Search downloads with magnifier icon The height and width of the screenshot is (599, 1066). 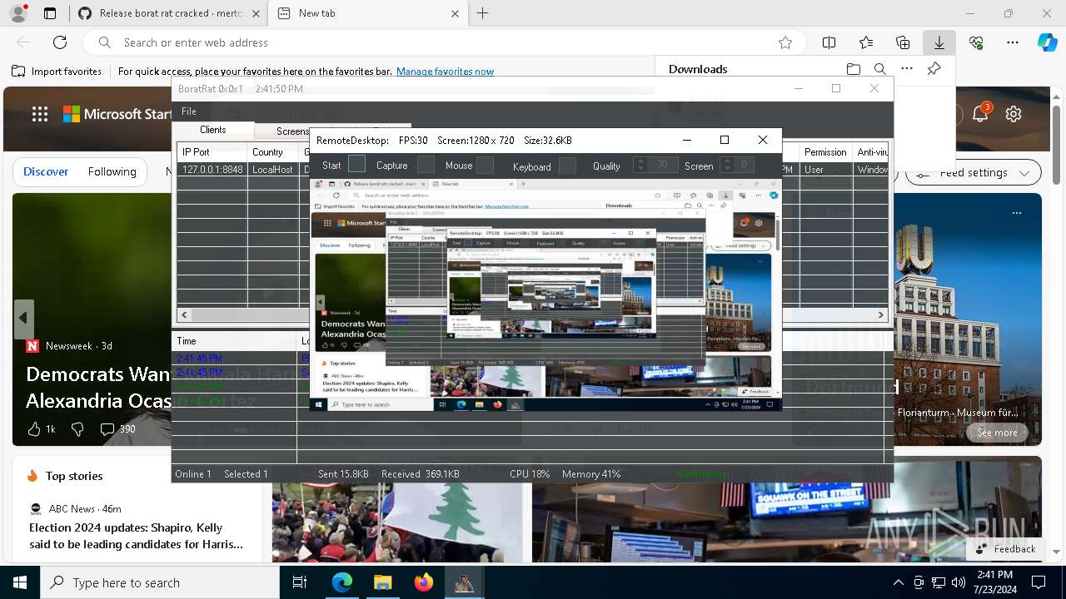pyautogui.click(x=880, y=69)
